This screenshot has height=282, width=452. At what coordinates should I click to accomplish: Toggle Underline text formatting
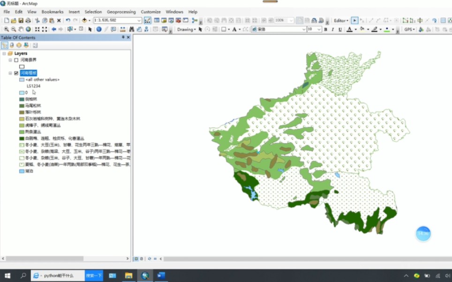coord(340,30)
